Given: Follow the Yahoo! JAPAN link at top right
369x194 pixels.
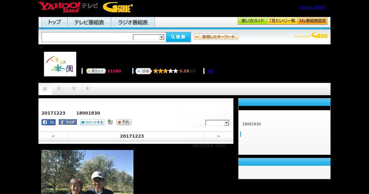Looking at the screenshot, I should [312, 7].
